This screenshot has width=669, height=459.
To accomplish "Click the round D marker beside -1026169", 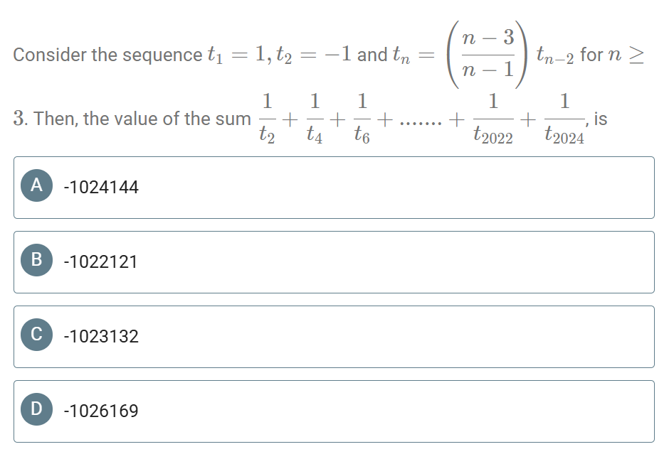I will pos(36,411).
